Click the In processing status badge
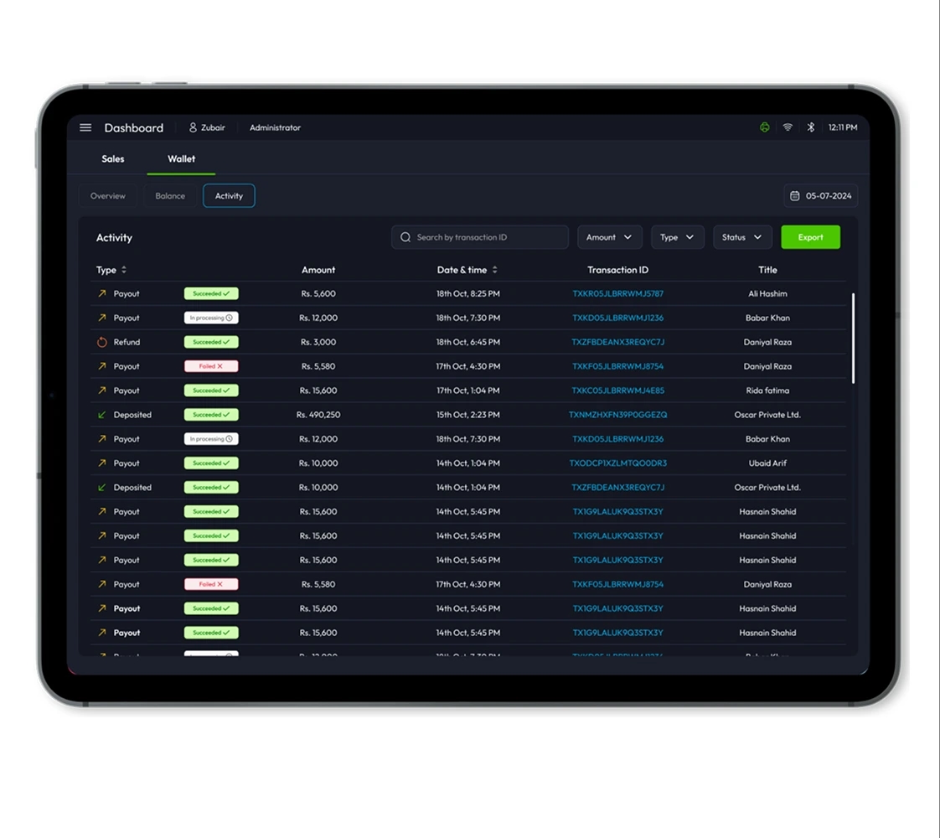The height and width of the screenshot is (838, 940). pos(210,318)
